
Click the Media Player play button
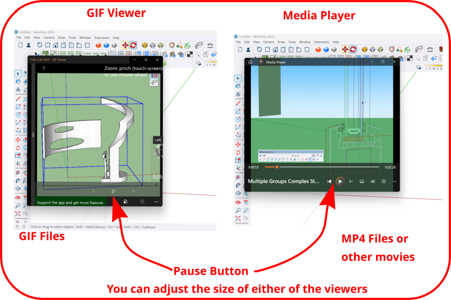[x=340, y=182]
